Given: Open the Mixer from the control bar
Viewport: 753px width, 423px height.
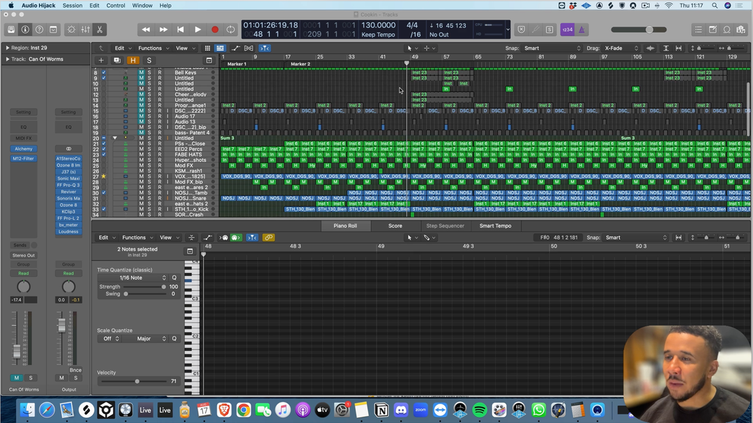Looking at the screenshot, I should coord(85,30).
